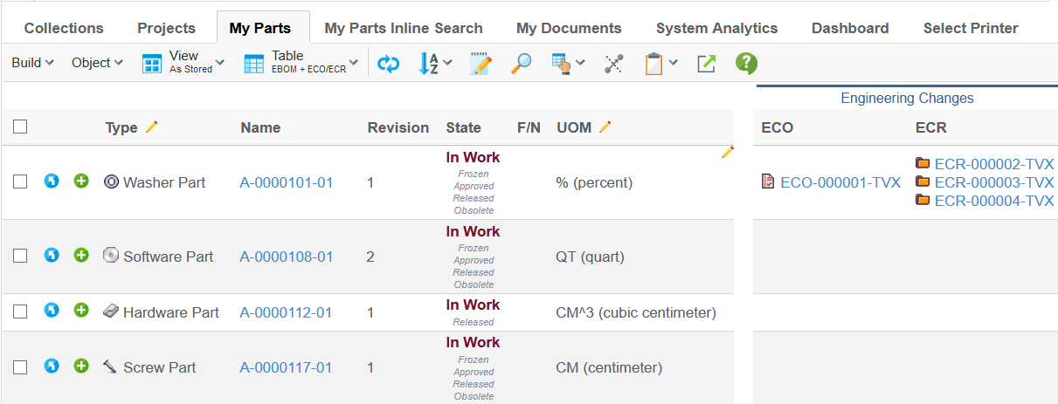The height and width of the screenshot is (404, 1058).
Task: Click the green help question mark icon
Action: point(746,64)
